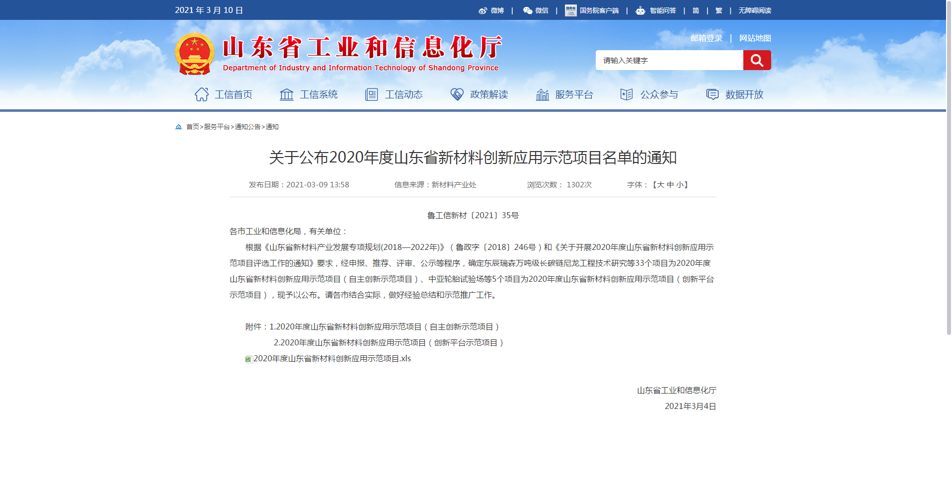Open the smart Q&A robot icon
This screenshot has width=952, height=480.
640,10
